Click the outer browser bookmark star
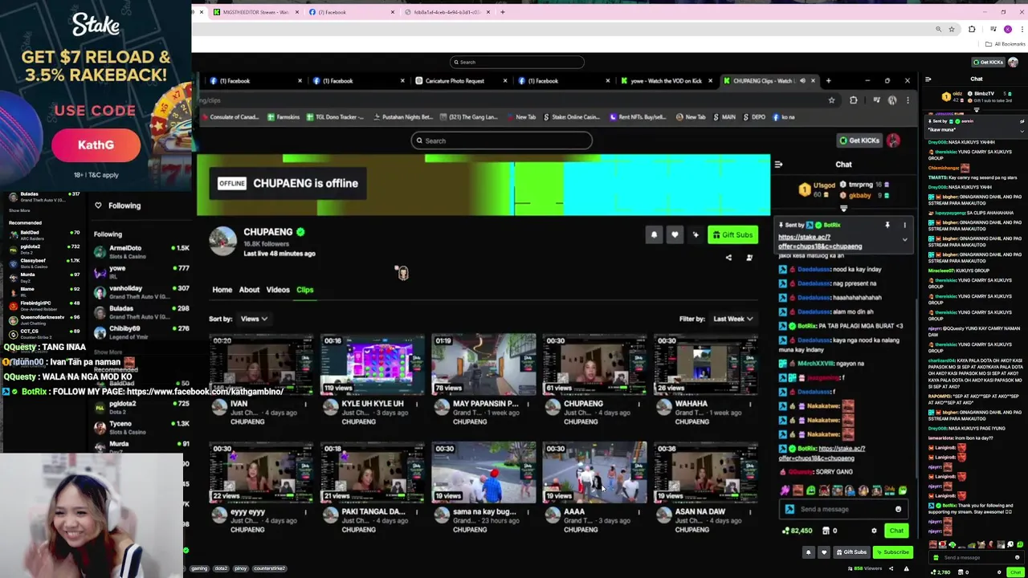The height and width of the screenshot is (578, 1028). (x=952, y=30)
